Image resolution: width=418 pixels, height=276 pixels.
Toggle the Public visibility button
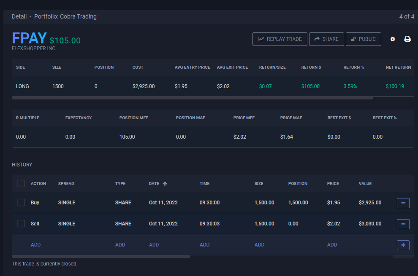coord(363,39)
